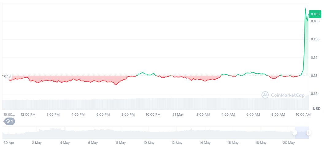Click the 12:00 PM time axis label
This screenshot has height=146, width=329.
click(28, 114)
